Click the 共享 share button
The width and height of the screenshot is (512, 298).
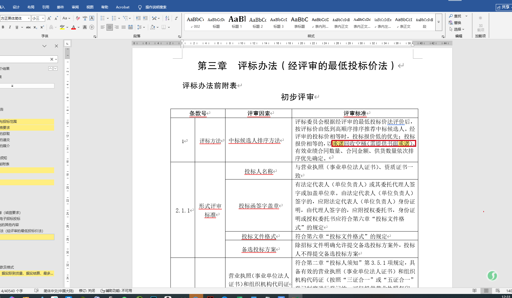click(504, 7)
